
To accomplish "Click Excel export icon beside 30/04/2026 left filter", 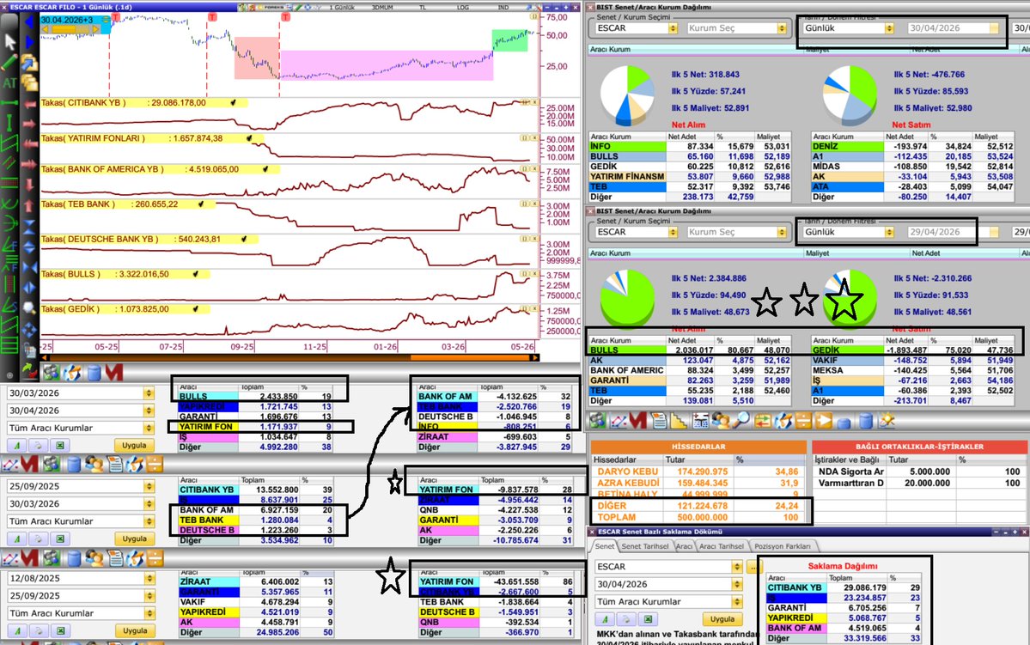I will (x=60, y=446).
